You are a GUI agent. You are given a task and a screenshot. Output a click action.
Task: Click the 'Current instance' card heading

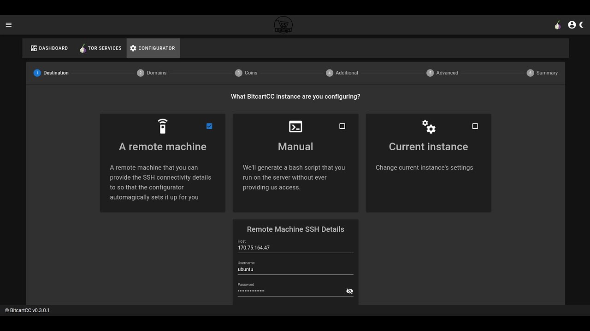(x=428, y=147)
